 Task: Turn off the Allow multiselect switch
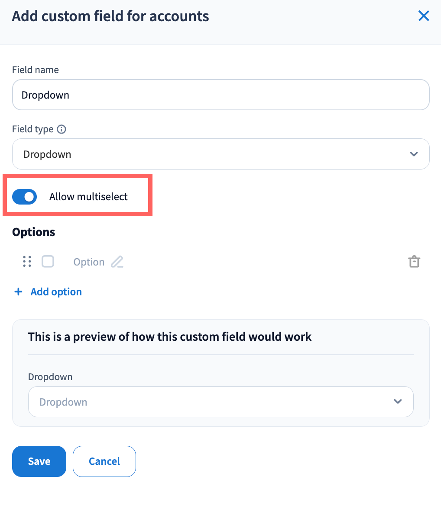click(25, 197)
